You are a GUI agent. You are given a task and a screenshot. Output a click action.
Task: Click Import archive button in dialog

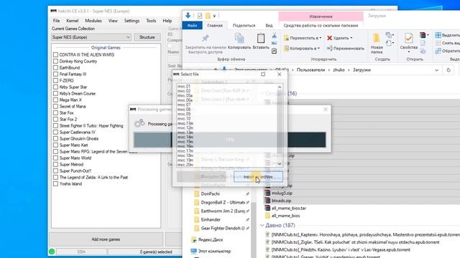[x=258, y=177]
